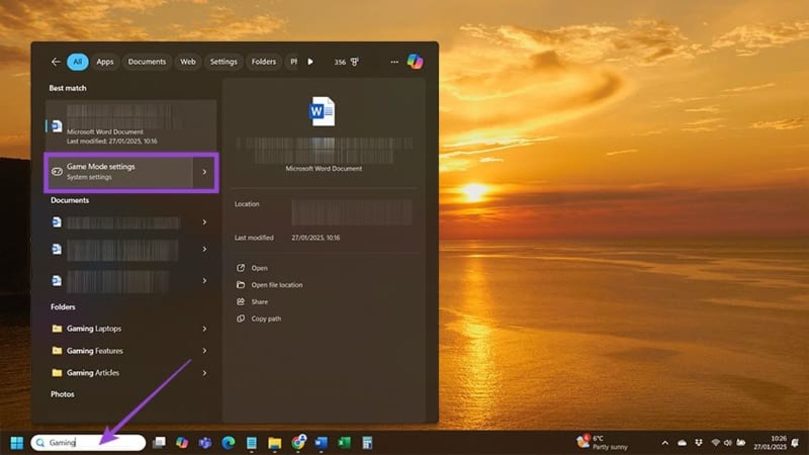Click the OneDrive cloud icon in the tray
The height and width of the screenshot is (455, 809).
click(681, 444)
